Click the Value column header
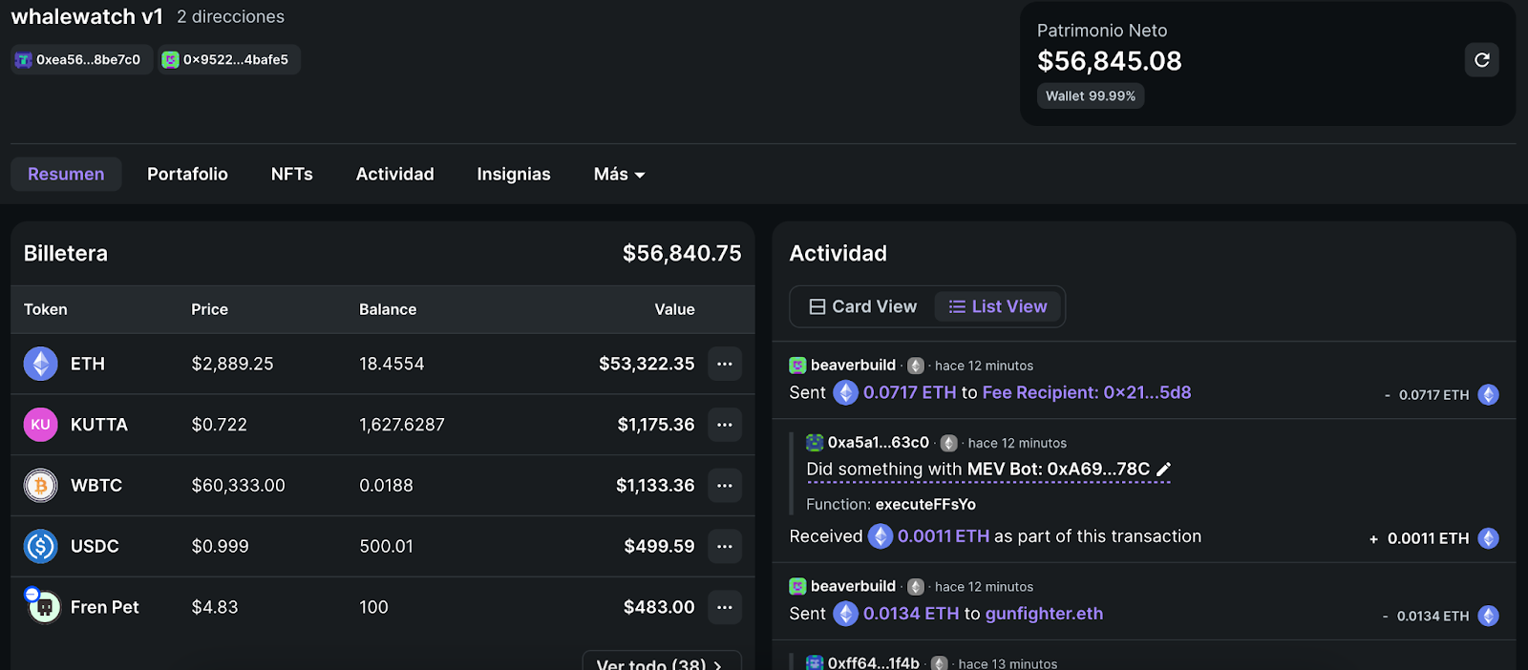 [674, 309]
